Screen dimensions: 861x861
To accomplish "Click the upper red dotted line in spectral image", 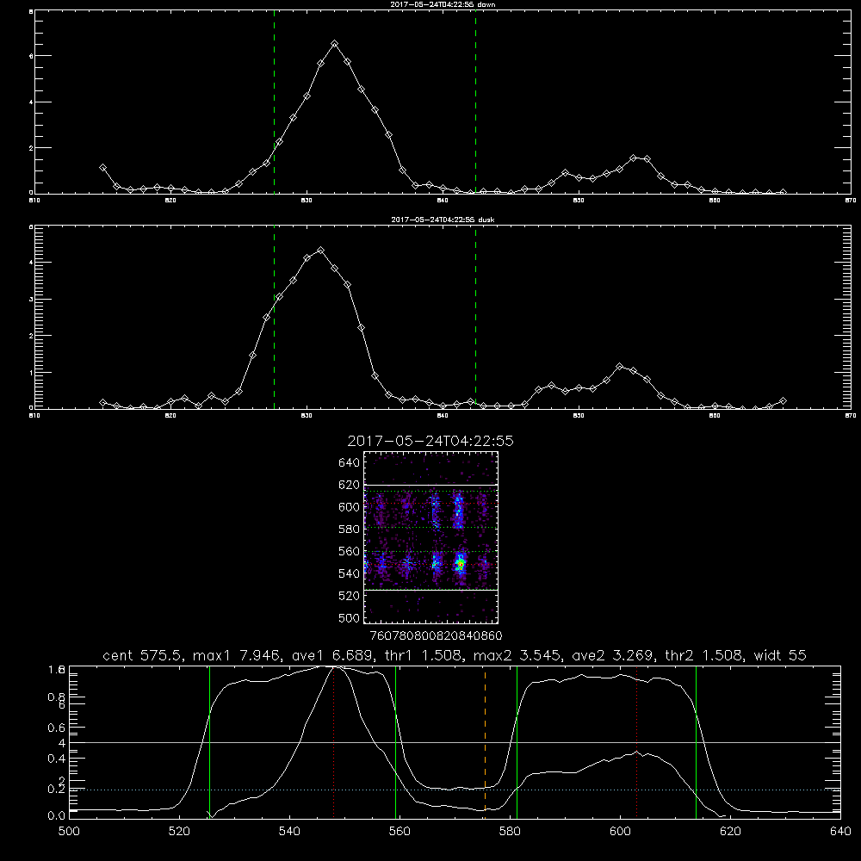I will click(x=431, y=504).
